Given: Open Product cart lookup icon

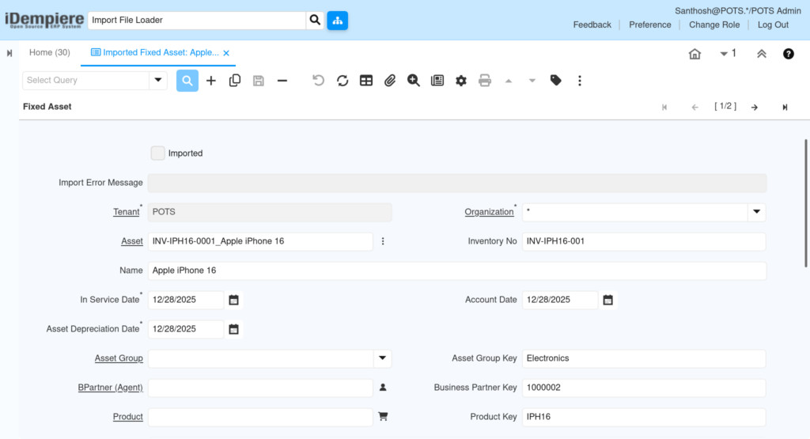Looking at the screenshot, I should tap(383, 416).
